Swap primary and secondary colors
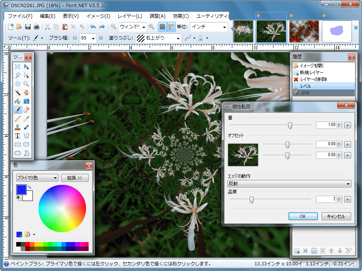This screenshot has height=271, width=362. (x=29, y=187)
